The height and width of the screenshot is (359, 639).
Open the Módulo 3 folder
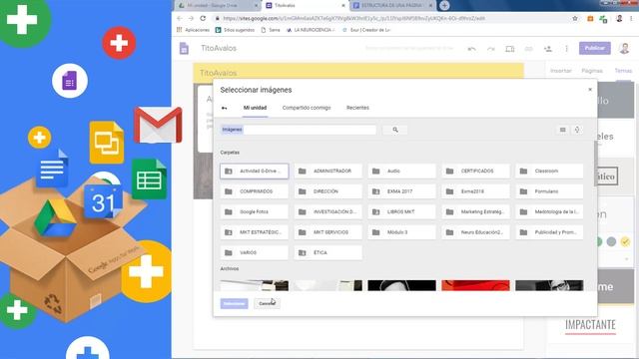click(x=401, y=232)
